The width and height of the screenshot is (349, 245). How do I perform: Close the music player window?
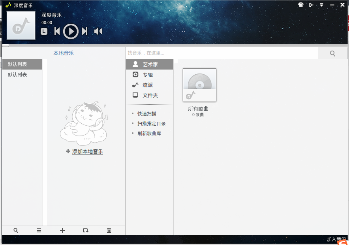click(342, 5)
